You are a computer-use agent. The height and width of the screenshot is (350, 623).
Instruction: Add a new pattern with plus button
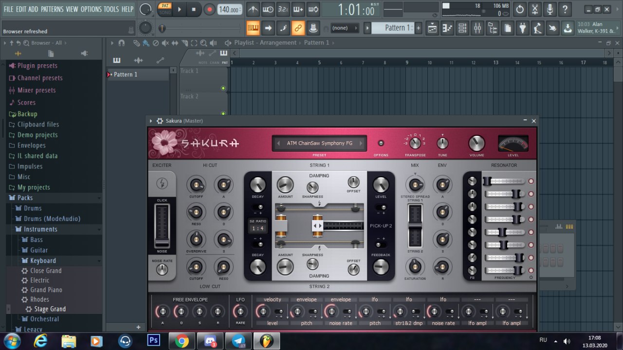point(418,28)
